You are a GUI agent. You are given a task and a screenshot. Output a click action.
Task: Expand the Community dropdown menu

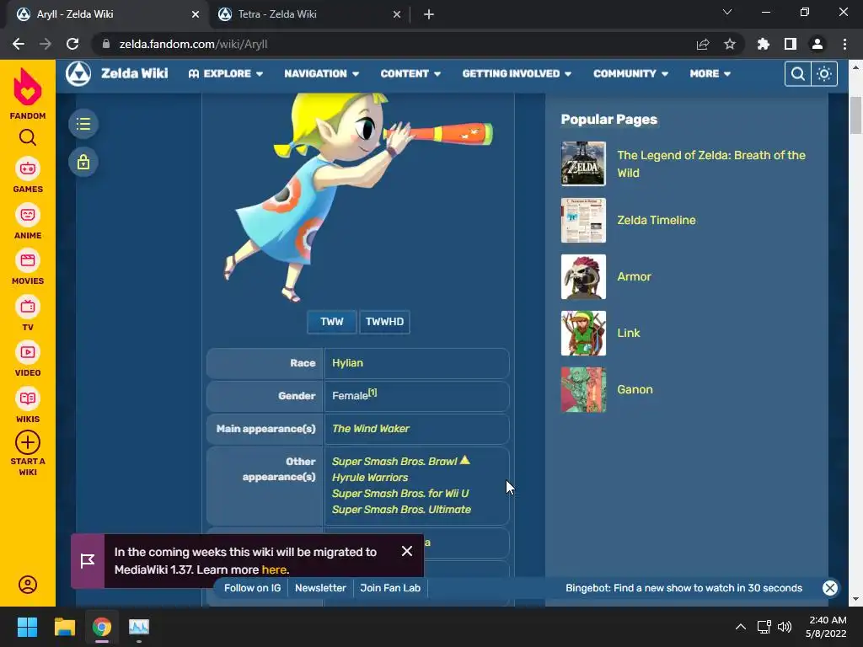click(630, 74)
